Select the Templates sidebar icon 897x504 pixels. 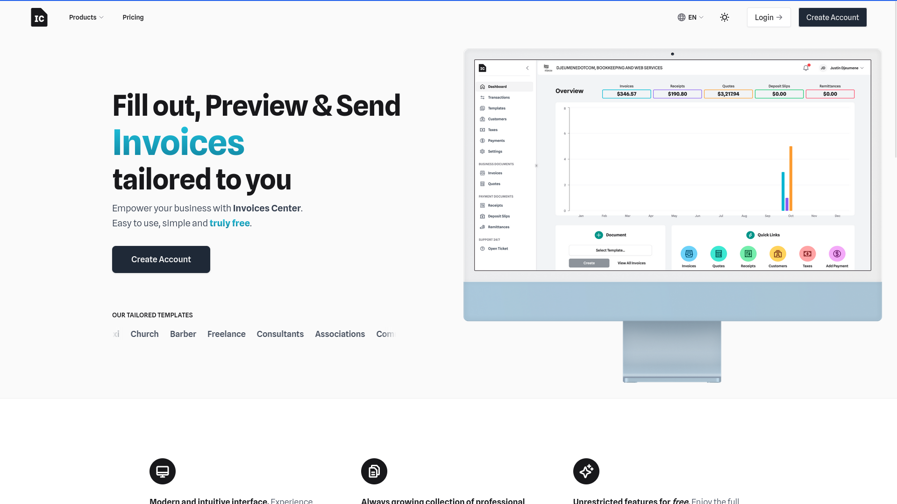[483, 108]
